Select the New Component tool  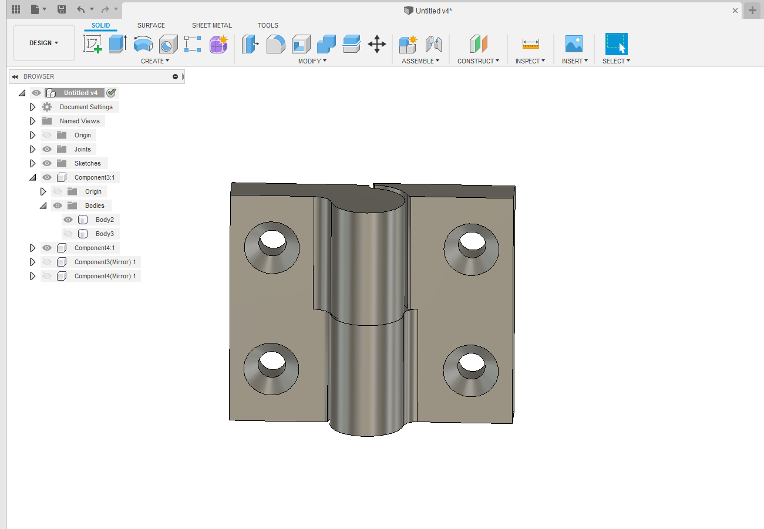coord(408,44)
